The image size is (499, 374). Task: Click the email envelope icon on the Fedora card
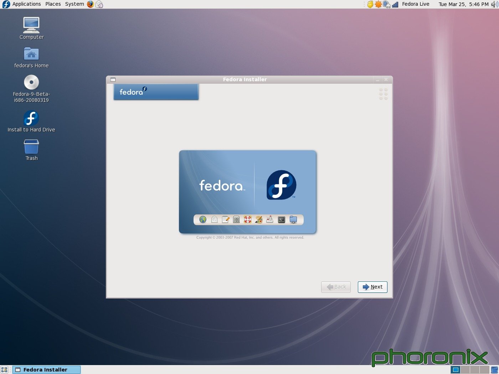pos(214,220)
